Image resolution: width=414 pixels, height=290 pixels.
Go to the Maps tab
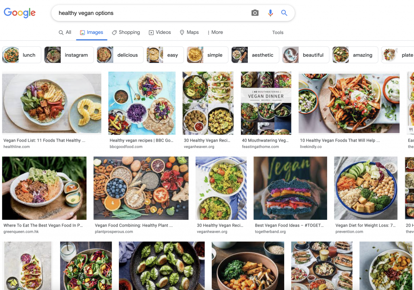(189, 32)
